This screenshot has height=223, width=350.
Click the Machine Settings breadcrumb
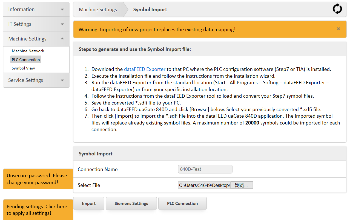tap(98, 10)
